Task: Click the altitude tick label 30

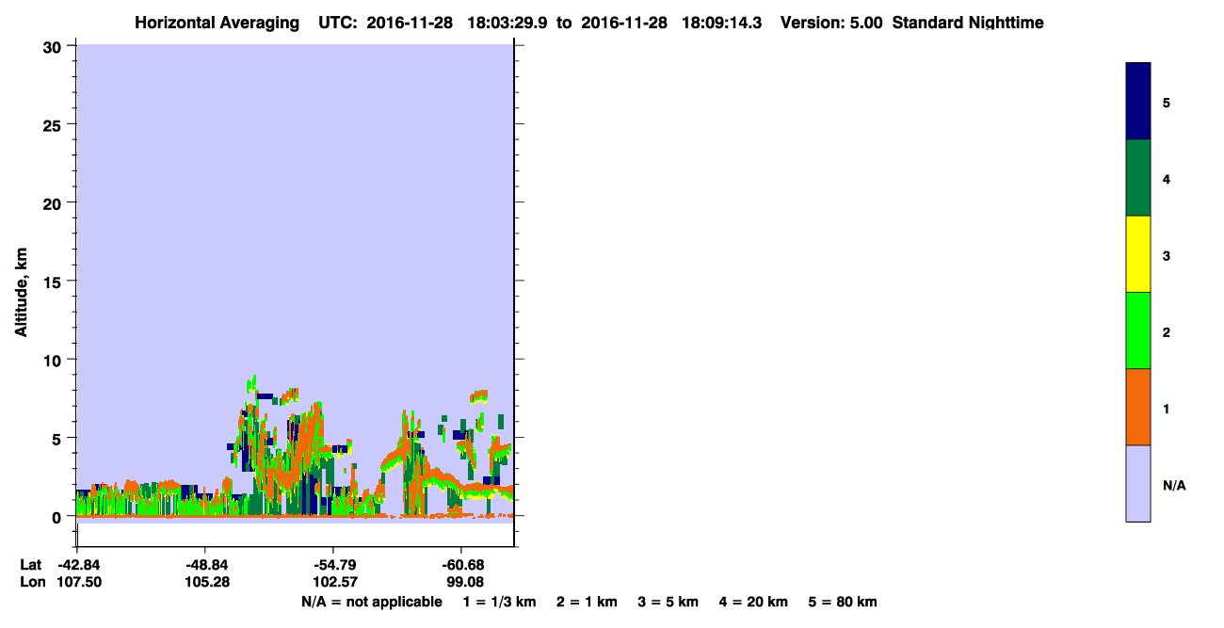Action: [x=55, y=46]
